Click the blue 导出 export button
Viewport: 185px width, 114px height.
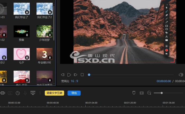(x=74, y=93)
